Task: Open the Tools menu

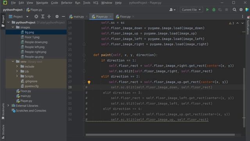Action: [87, 3]
